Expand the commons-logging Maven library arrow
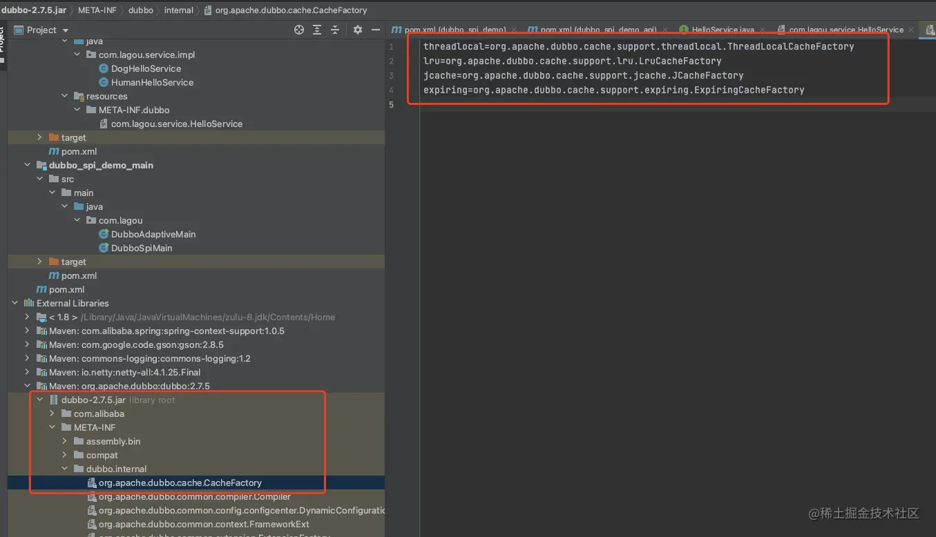This screenshot has width=936, height=537. pyautogui.click(x=28, y=358)
